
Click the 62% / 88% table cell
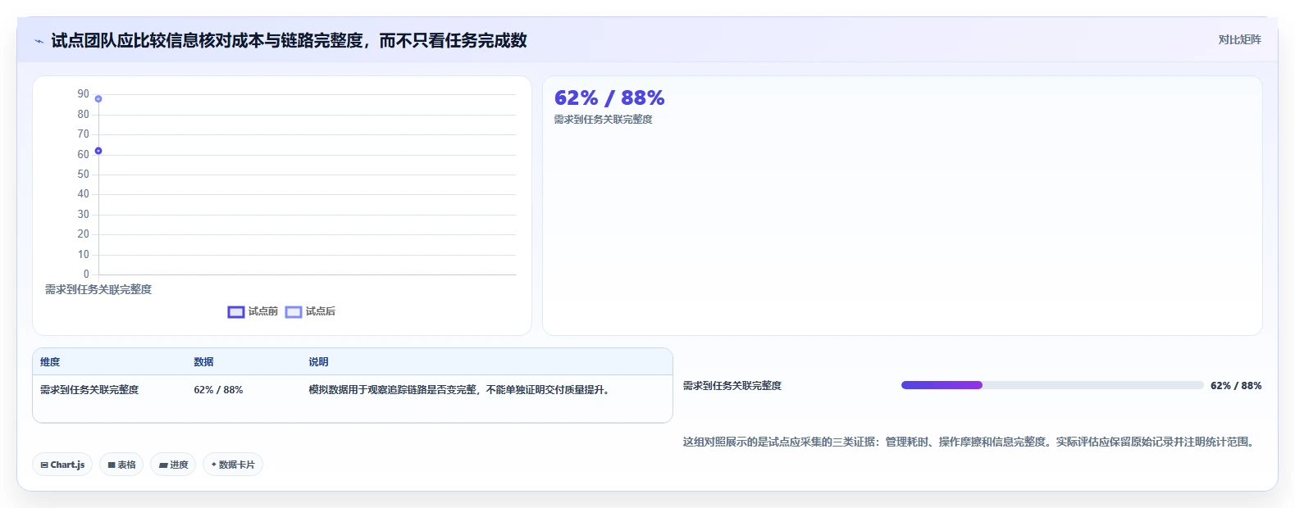tap(218, 390)
